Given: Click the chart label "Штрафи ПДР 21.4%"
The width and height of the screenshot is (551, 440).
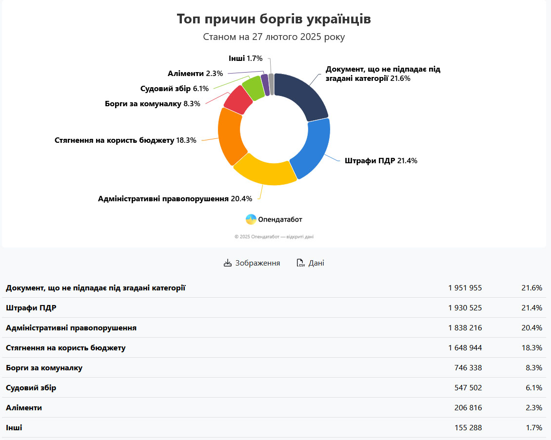Looking at the screenshot, I should click(x=380, y=161).
